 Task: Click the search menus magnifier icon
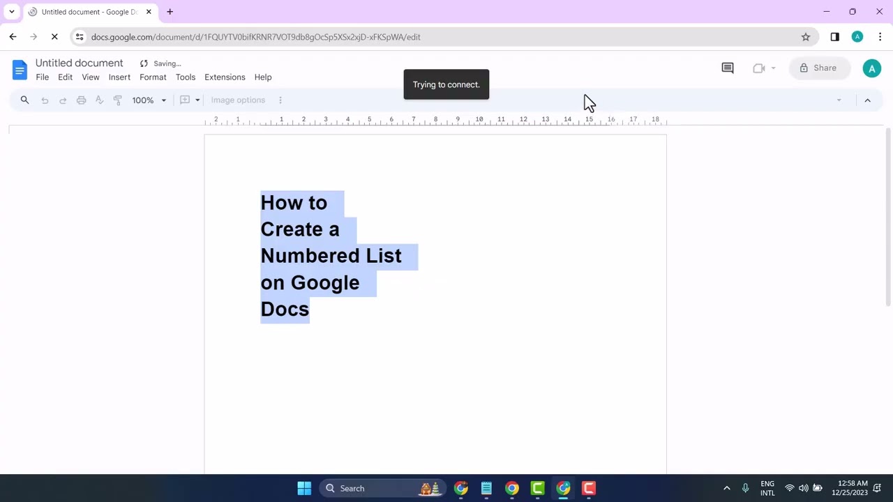tap(24, 100)
